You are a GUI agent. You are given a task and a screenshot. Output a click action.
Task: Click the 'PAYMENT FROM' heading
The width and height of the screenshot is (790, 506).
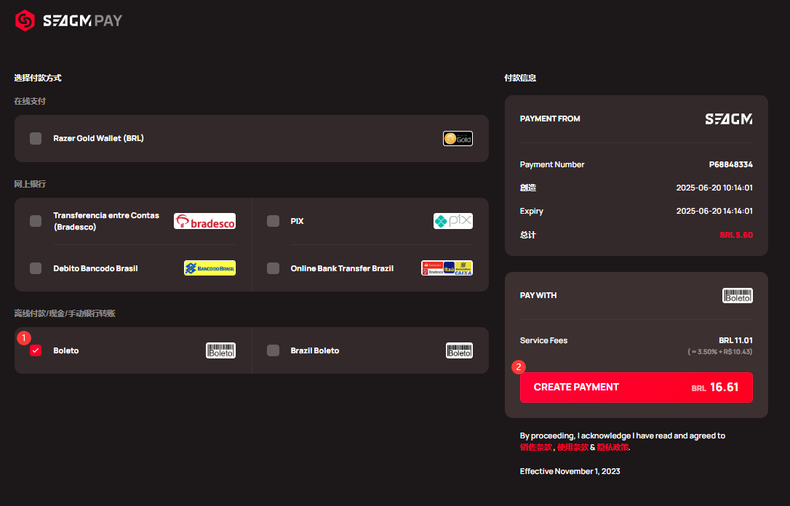550,119
